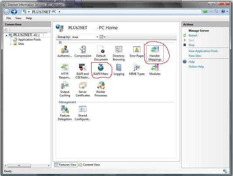The height and width of the screenshot is (176, 233).
Task: Click the Connections pane toolbar icon
Action: [x=6, y=30]
